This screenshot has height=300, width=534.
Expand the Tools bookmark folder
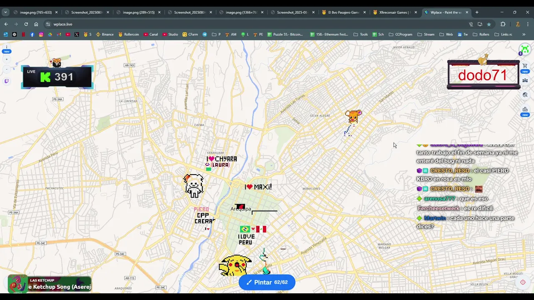[x=360, y=34]
